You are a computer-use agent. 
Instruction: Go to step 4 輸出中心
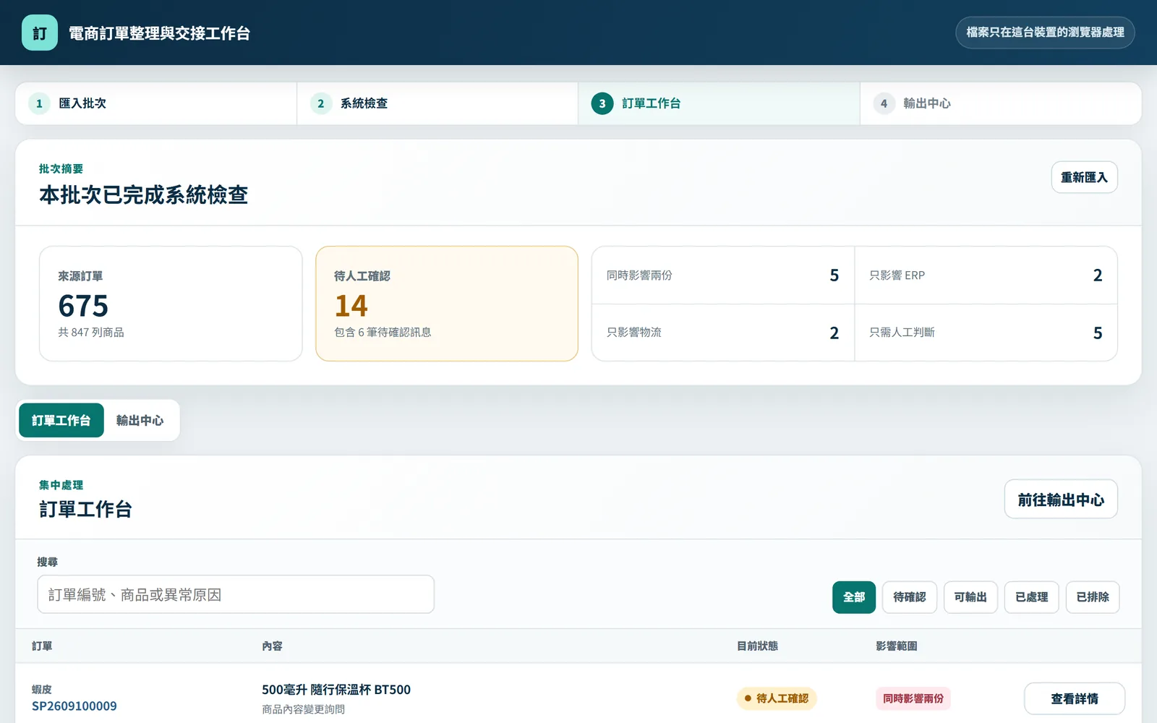click(1001, 103)
